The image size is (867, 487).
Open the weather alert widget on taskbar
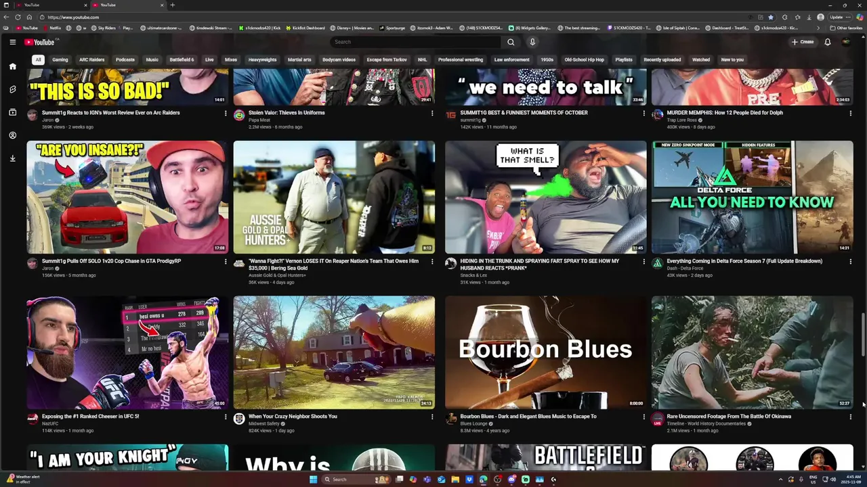pos(23,480)
